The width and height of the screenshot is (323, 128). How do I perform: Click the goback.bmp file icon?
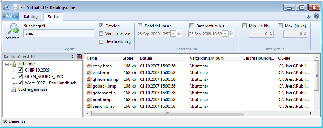(89, 86)
